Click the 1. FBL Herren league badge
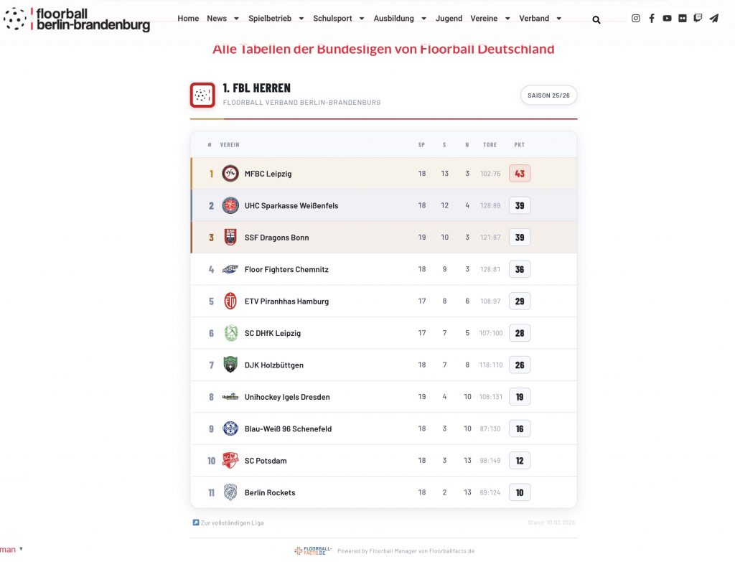This screenshot has height=562, width=735. (202, 95)
